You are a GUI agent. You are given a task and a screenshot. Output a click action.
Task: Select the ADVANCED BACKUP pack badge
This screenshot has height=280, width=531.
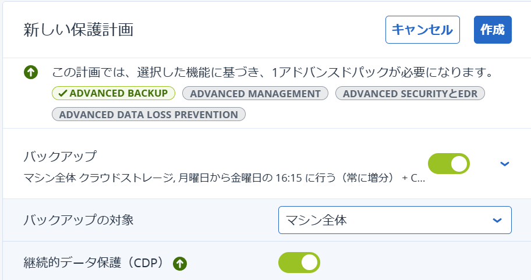click(114, 94)
